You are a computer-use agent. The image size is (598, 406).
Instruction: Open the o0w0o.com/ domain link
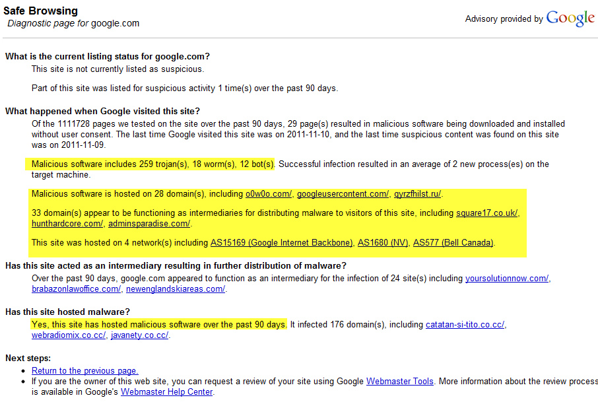pos(269,194)
